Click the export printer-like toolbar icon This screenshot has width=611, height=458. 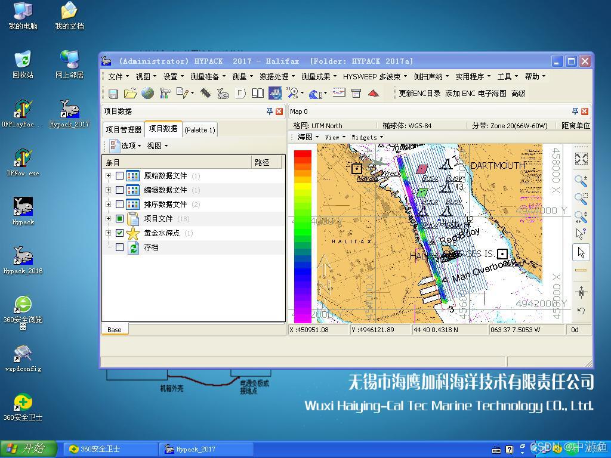pos(356,93)
